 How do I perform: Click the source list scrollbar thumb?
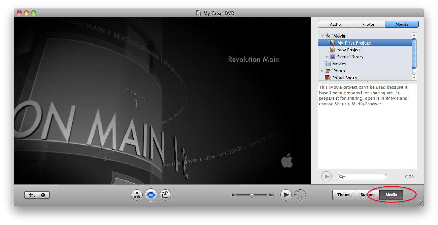click(414, 53)
